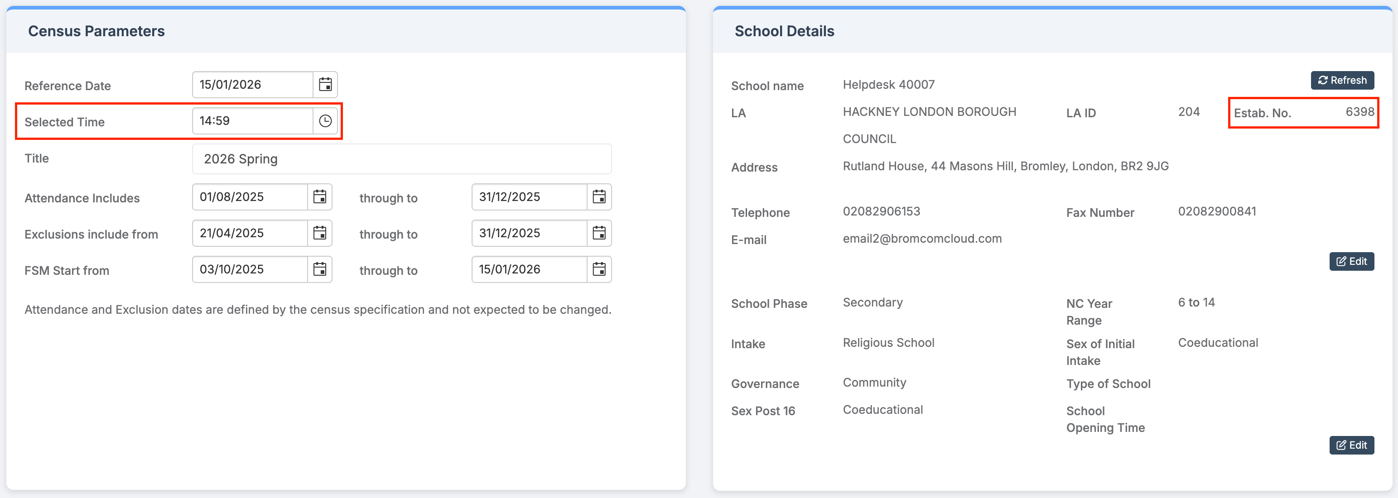Open FSM Start from calendar icon

[320, 270]
